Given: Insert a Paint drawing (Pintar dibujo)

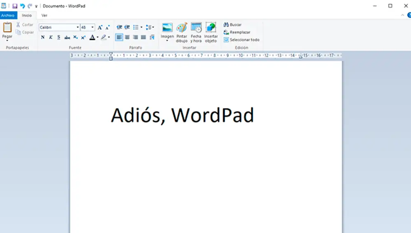Looking at the screenshot, I should click(x=182, y=32).
